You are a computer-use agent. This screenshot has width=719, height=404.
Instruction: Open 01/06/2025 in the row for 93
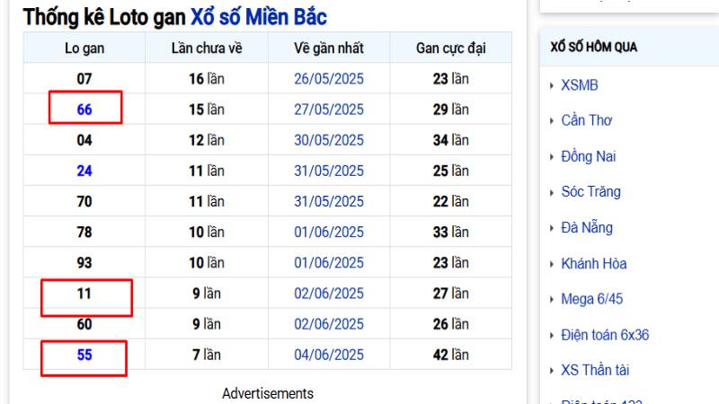(329, 263)
